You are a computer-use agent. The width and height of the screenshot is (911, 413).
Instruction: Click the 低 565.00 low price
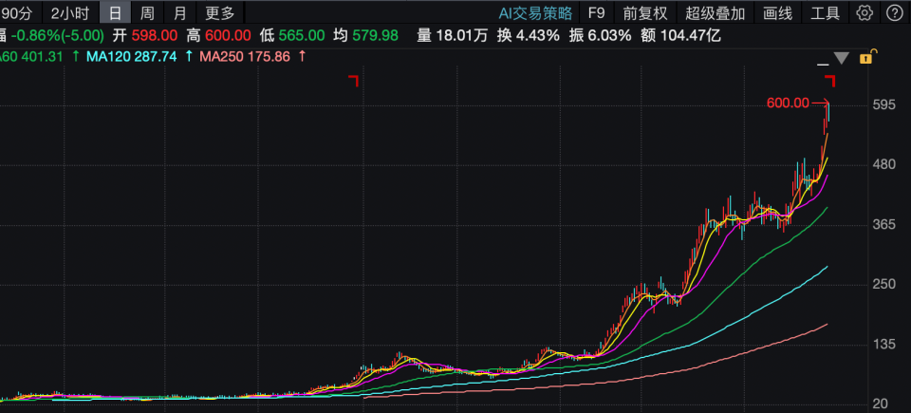pyautogui.click(x=292, y=35)
